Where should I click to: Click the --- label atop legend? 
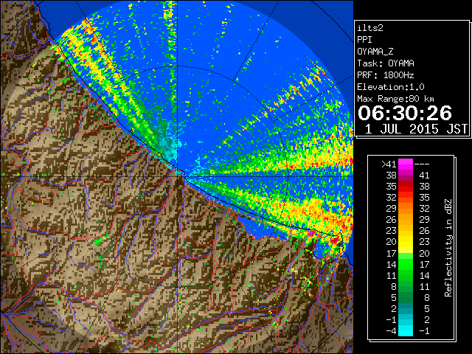click(422, 164)
